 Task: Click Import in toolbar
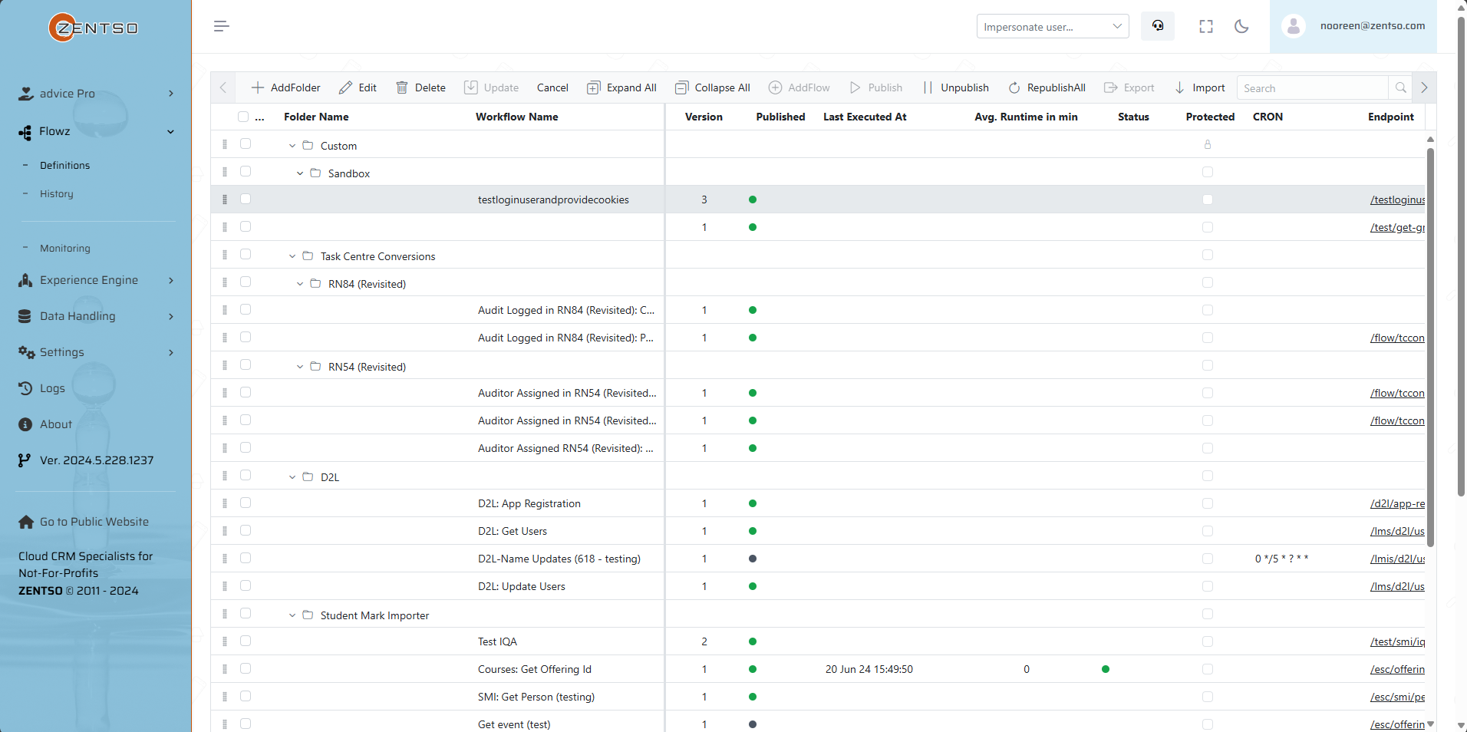(x=1200, y=87)
